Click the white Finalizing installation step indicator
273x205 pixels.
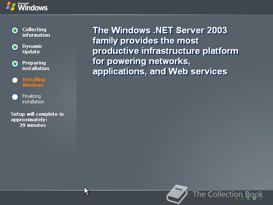(x=15, y=97)
